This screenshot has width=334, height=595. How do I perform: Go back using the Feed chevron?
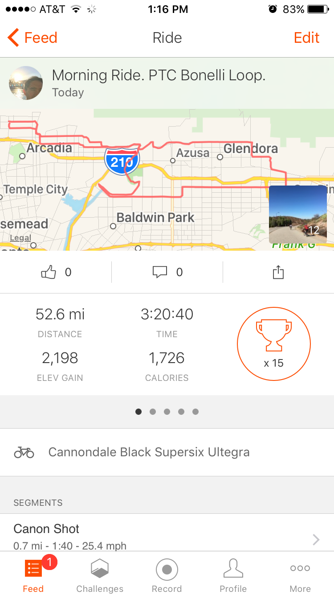(x=14, y=38)
